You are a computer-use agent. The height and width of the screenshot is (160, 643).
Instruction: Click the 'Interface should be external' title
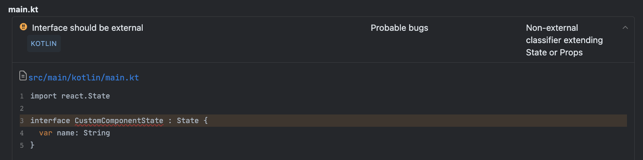(88, 28)
